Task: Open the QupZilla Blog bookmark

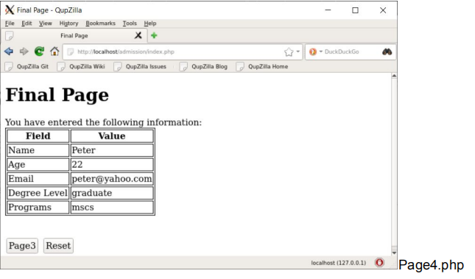Action: (203, 67)
